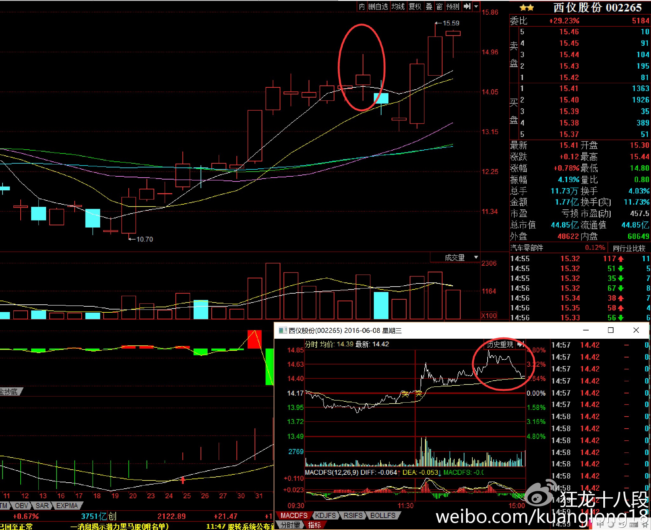Click the 内 toolbar item
Screen dimensions: 651x530
(x=362, y=6)
